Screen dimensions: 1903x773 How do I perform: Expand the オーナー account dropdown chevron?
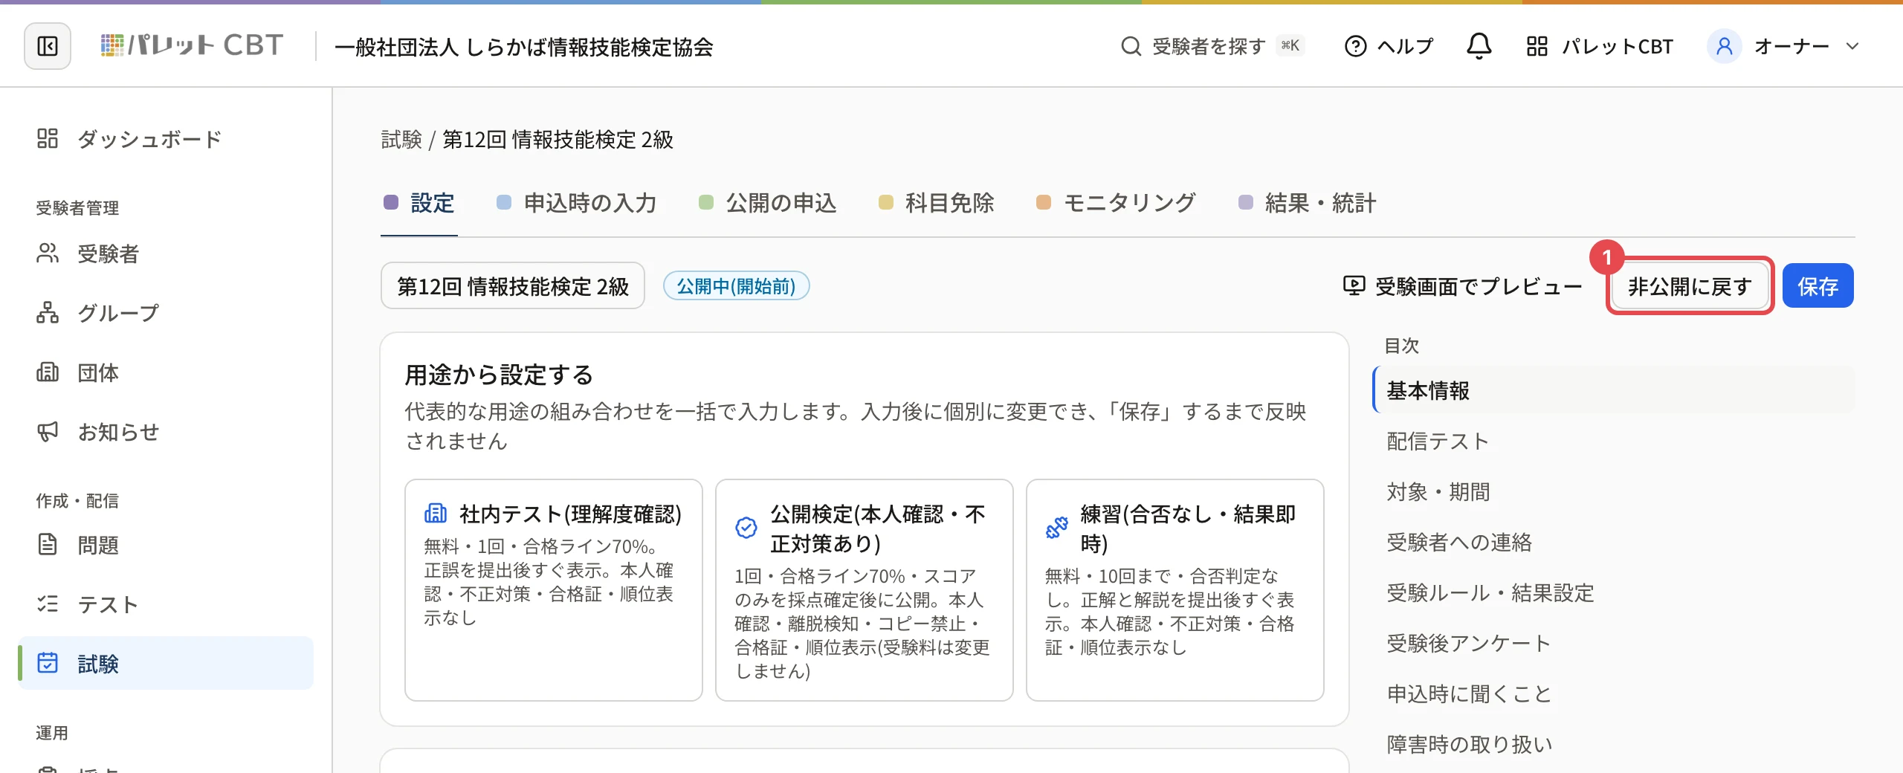click(1852, 46)
